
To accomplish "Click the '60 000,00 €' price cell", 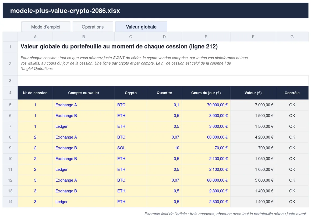I will click(x=206, y=137).
